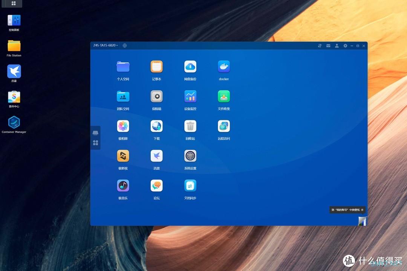The image size is (407, 271).
Task: Launch the 记事本 notepad app
Action: point(156,67)
